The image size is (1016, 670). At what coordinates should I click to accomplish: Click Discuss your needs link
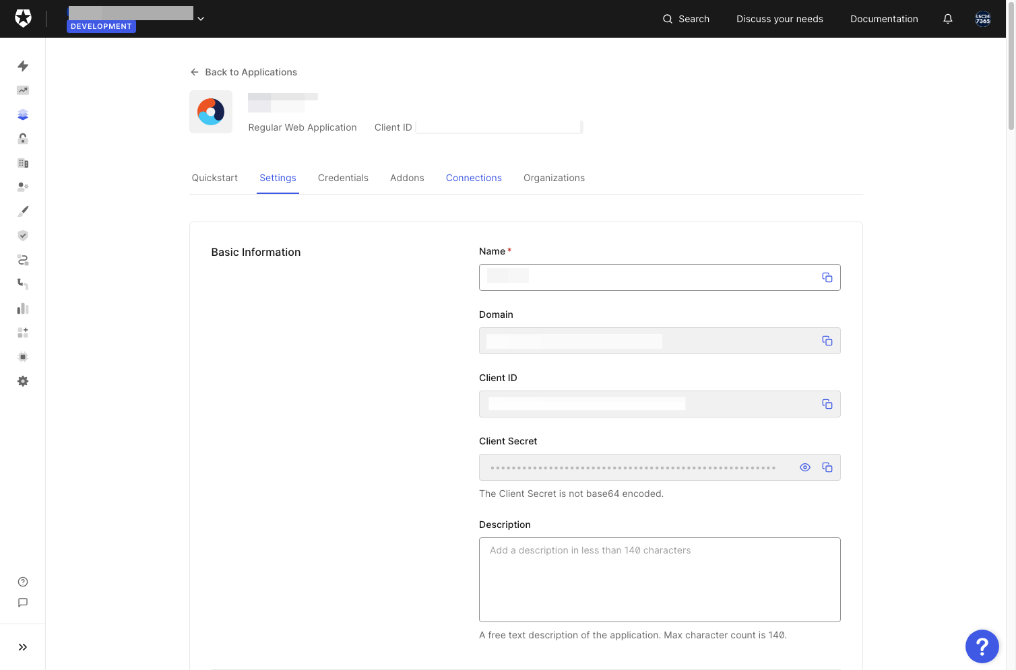tap(780, 19)
